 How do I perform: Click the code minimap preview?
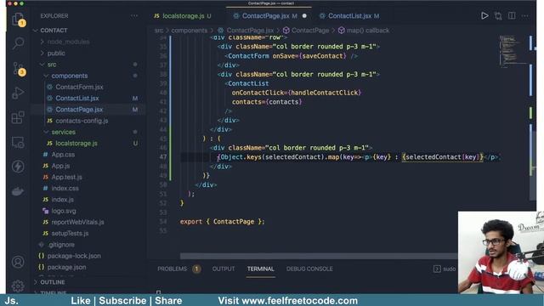513,51
